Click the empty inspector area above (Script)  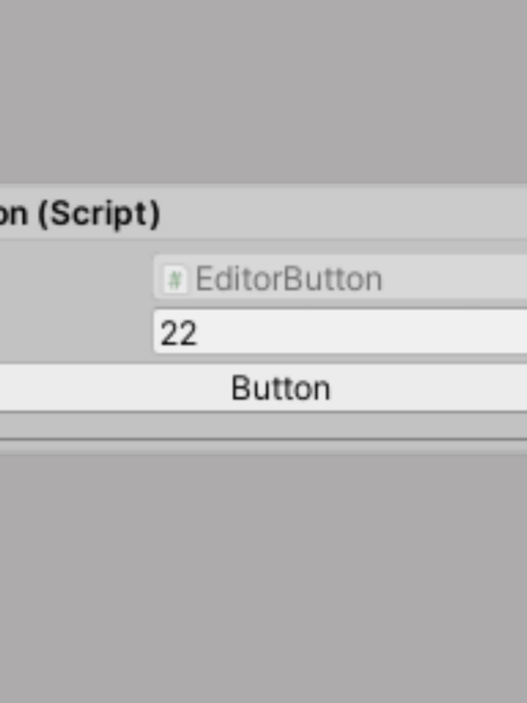263,92
